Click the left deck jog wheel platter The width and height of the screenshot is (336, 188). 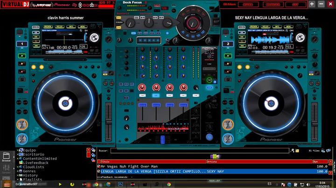(x=65, y=103)
